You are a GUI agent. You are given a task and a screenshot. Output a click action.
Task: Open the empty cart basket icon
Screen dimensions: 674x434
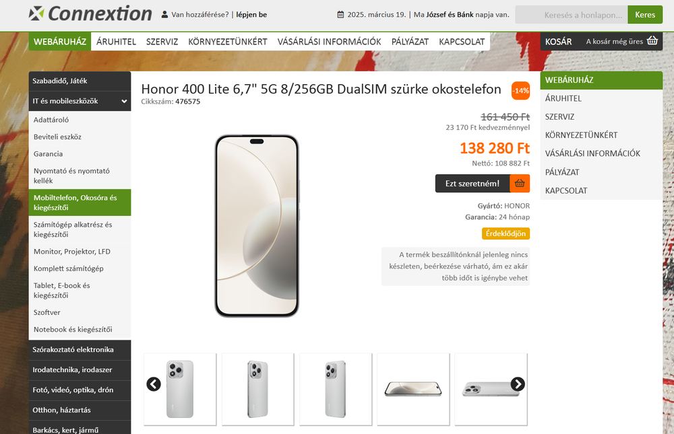click(x=652, y=41)
